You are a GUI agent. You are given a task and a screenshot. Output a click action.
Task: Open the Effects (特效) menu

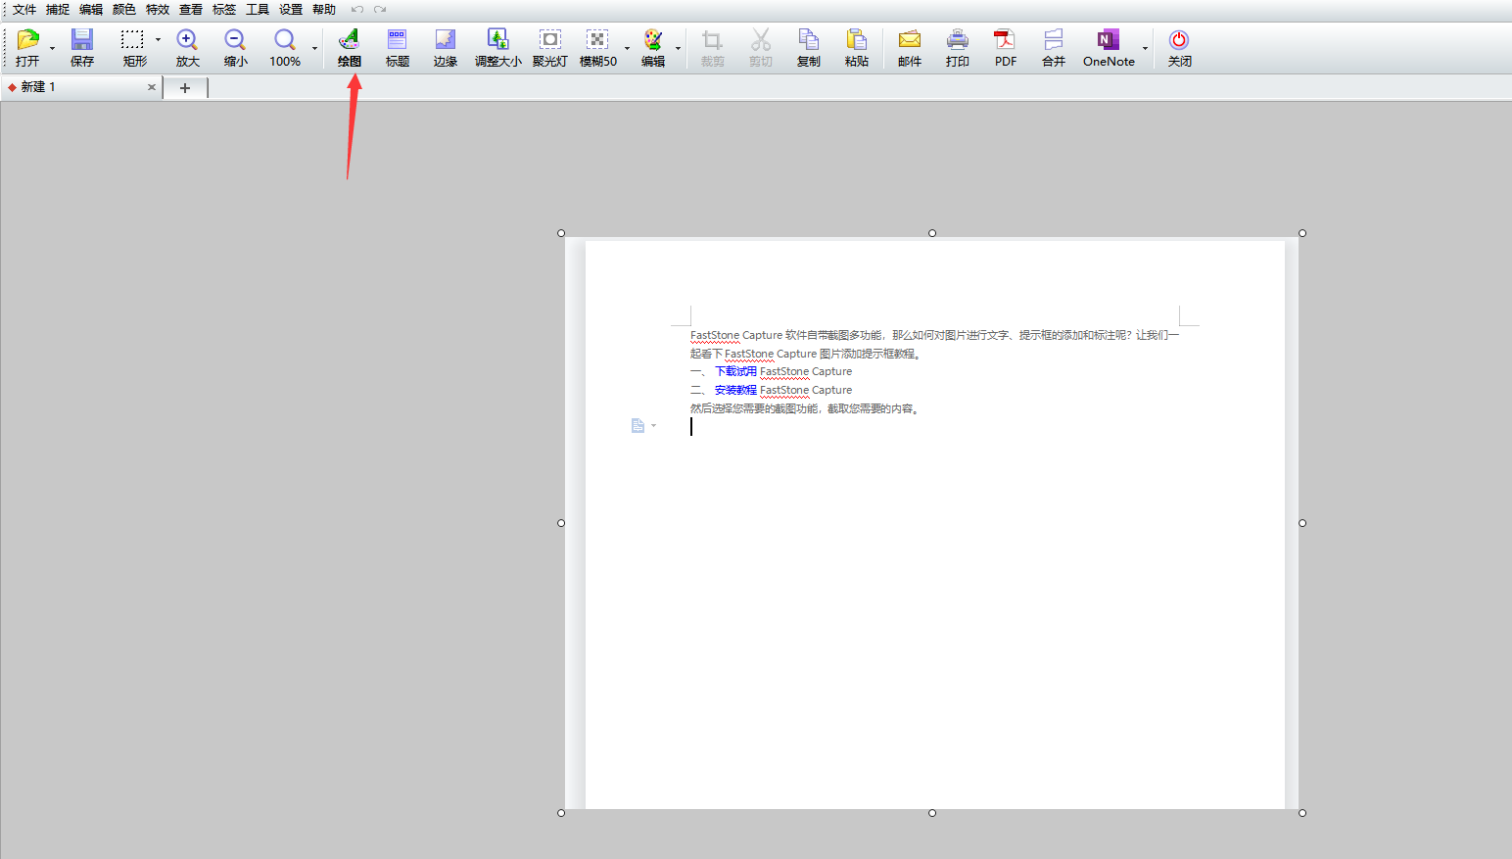[x=158, y=10]
